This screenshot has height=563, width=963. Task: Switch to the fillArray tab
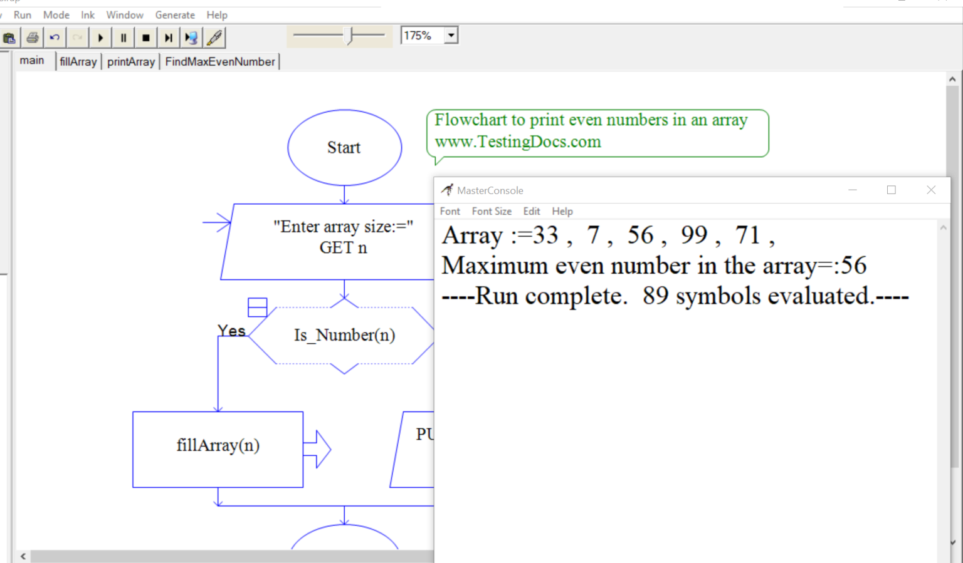pos(78,62)
